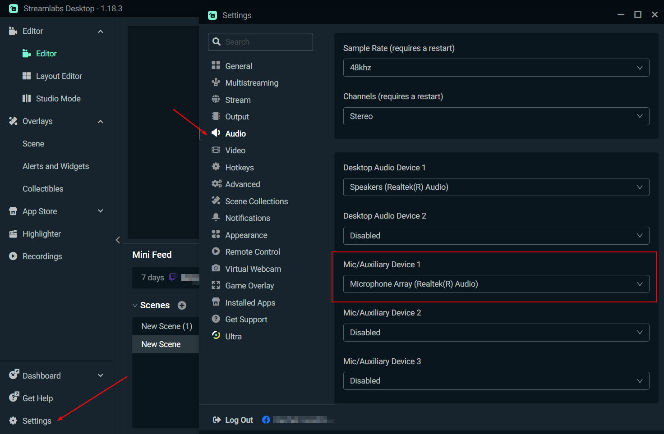
Task: Select the New Scene scene row
Action: (166, 344)
